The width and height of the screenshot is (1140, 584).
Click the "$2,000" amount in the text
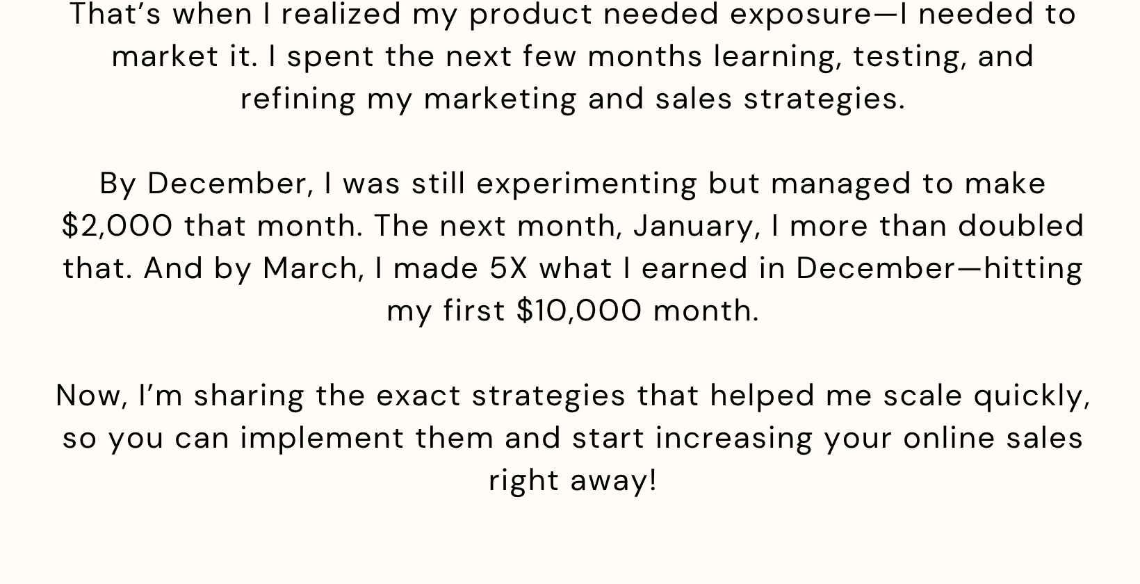[x=117, y=226]
